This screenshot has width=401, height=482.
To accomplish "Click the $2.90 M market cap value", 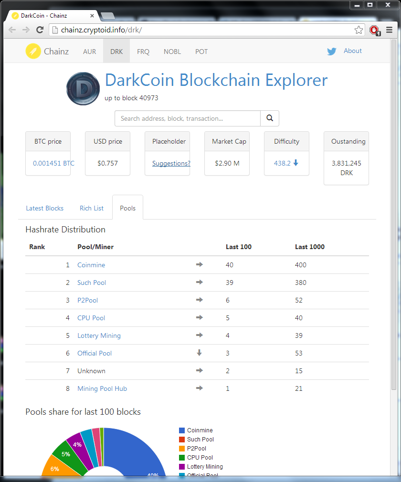I will [227, 163].
